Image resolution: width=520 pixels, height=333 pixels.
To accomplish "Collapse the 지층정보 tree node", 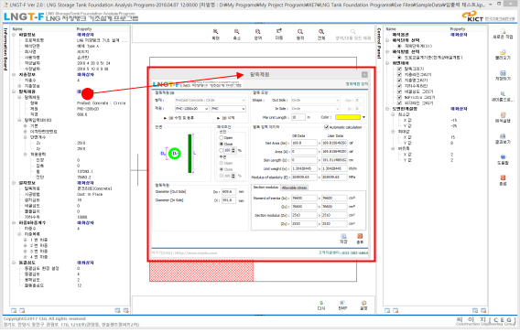I will 14,74.
